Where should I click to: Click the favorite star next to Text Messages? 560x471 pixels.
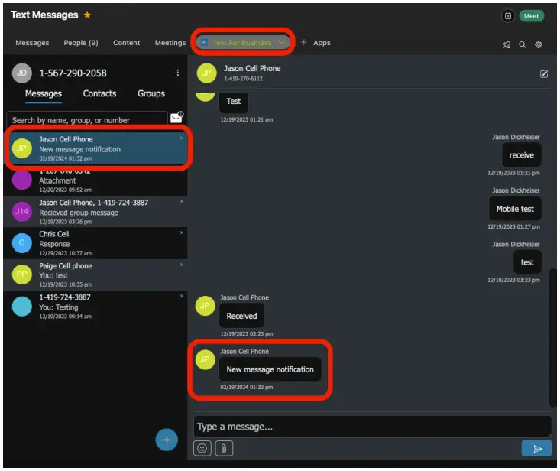point(87,15)
